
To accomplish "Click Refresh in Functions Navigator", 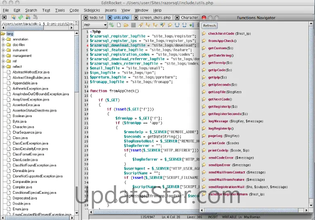I will tap(209, 25).
